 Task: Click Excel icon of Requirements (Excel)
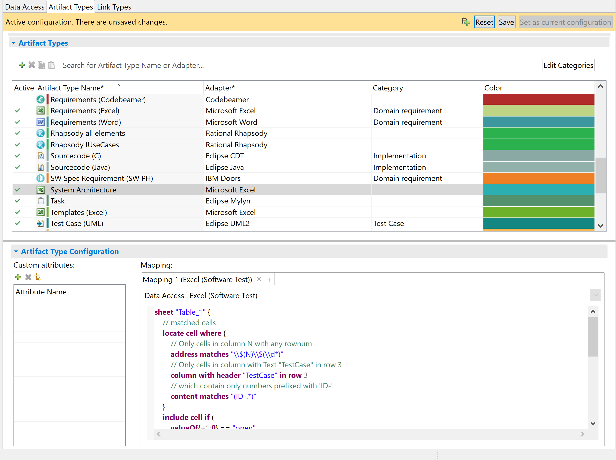[x=41, y=110]
